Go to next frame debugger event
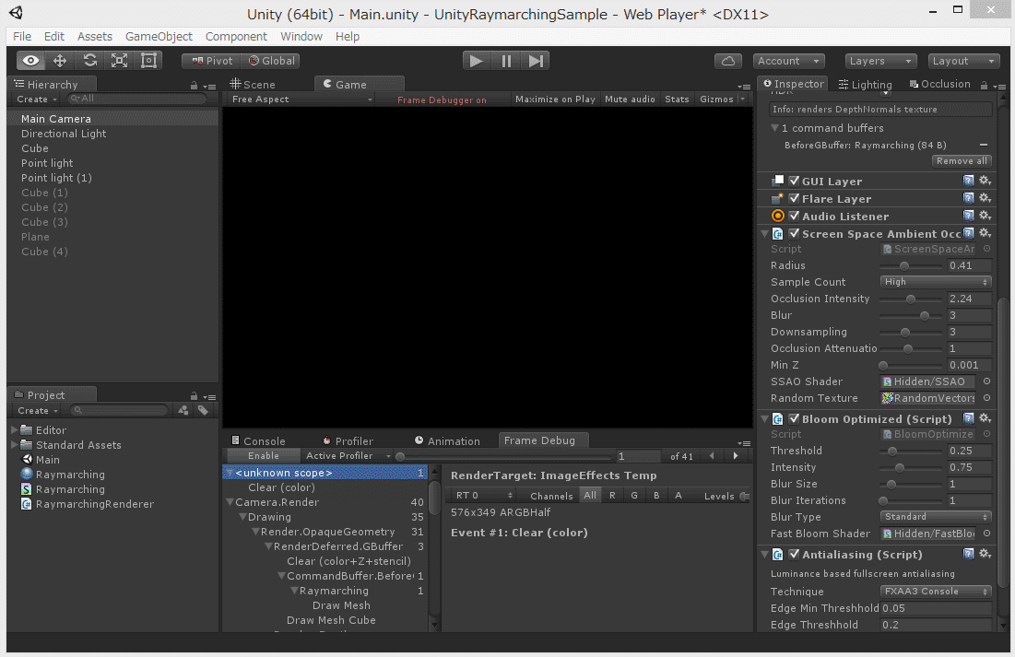1015x657 pixels. pos(736,456)
